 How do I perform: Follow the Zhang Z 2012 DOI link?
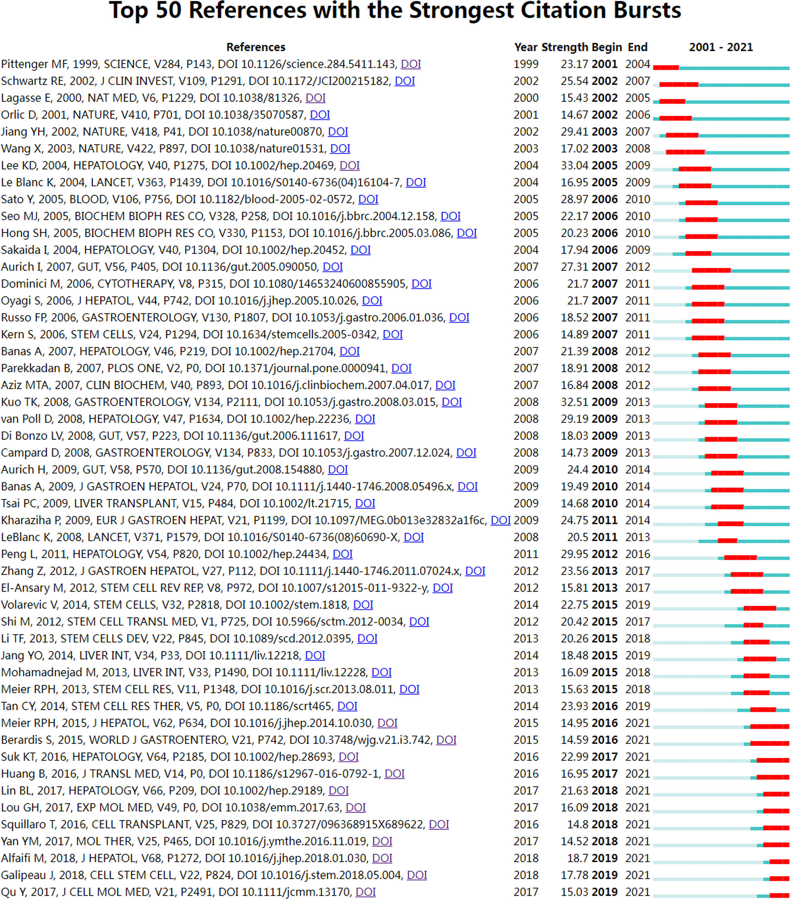point(475,571)
